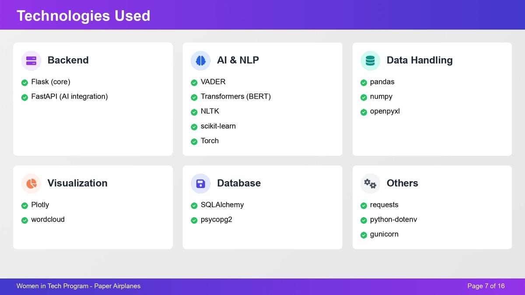This screenshot has height=295, width=525.
Task: Click the checkmark next to gunicorn
Action: tap(364, 235)
